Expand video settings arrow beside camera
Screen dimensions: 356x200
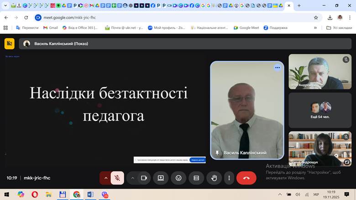click(x=133, y=178)
